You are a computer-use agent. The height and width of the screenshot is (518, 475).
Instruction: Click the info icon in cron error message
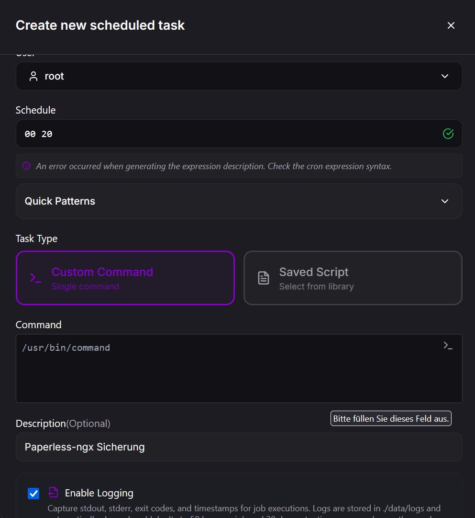[27, 166]
